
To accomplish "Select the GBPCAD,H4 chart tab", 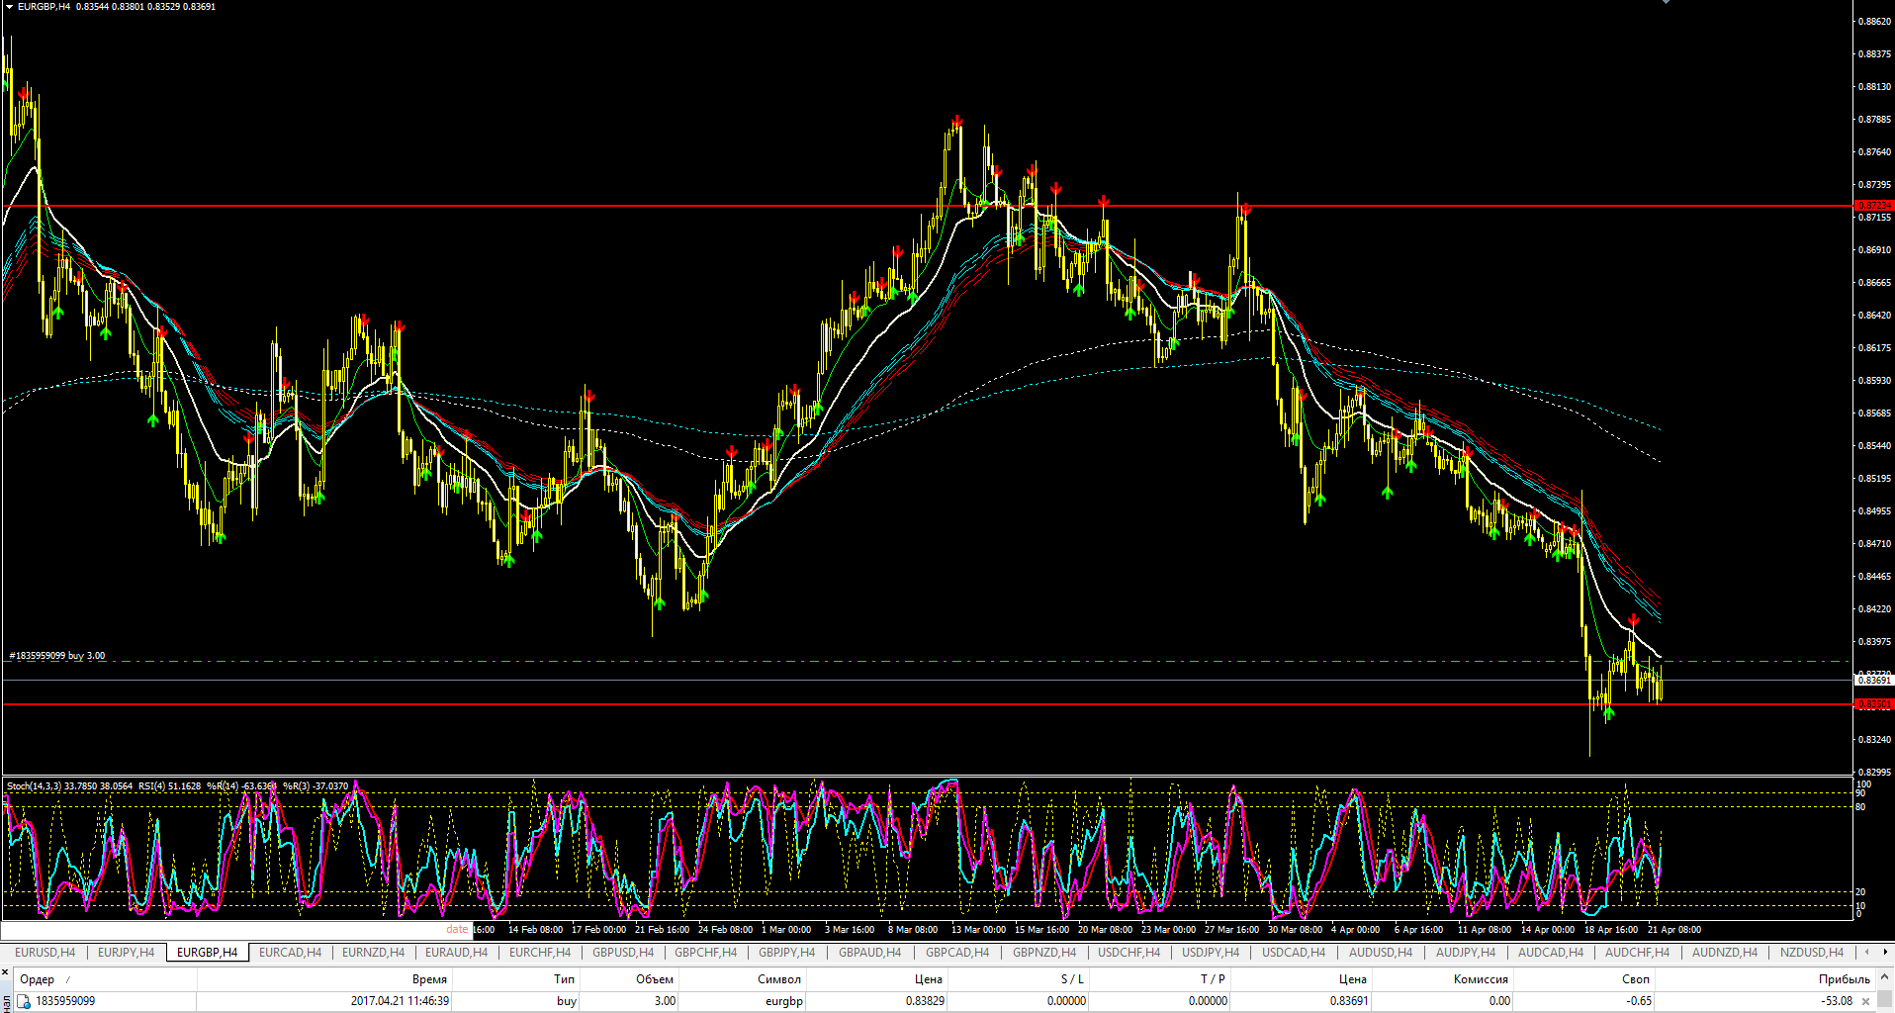I will (957, 953).
